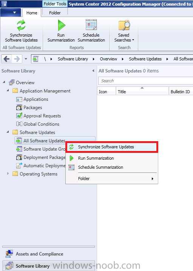193x271 pixels.
Task: Select the Application Management folder
Action: click(x=45, y=91)
